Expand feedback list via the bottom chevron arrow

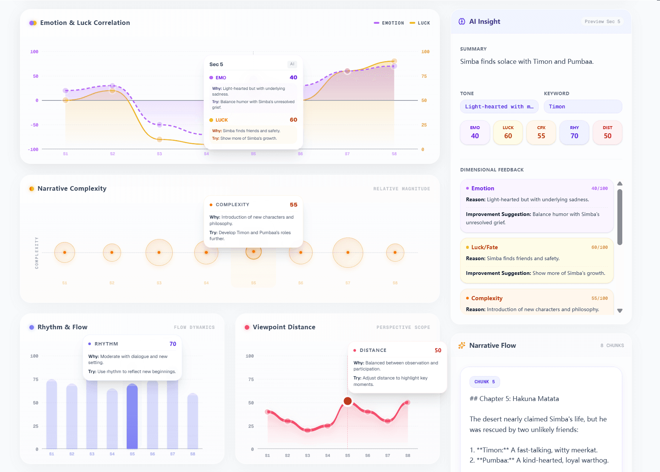coord(620,310)
